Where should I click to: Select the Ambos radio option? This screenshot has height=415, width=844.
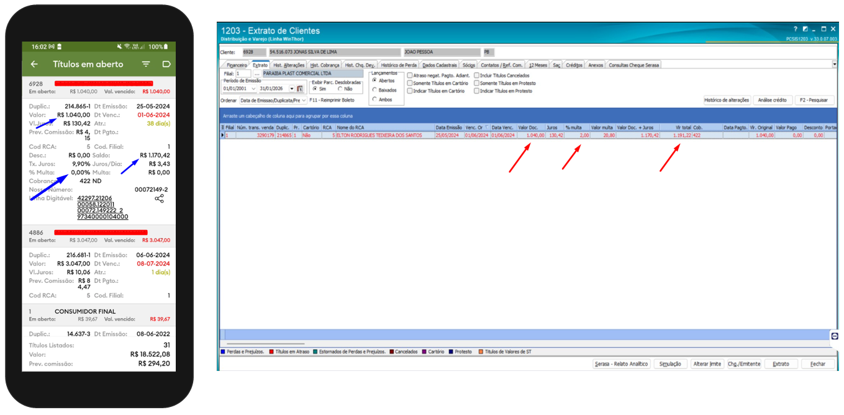tap(374, 99)
